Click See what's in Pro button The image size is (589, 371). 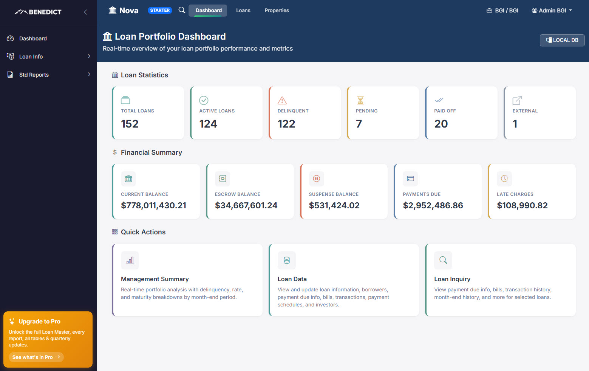[36, 357]
